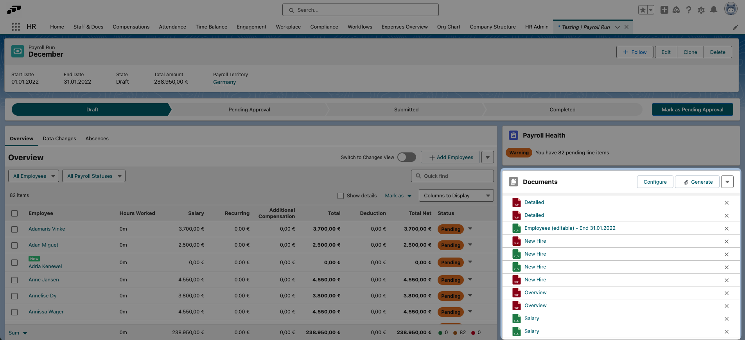The width and height of the screenshot is (745, 340).
Task: Click the Quick find input field
Action: click(x=456, y=176)
